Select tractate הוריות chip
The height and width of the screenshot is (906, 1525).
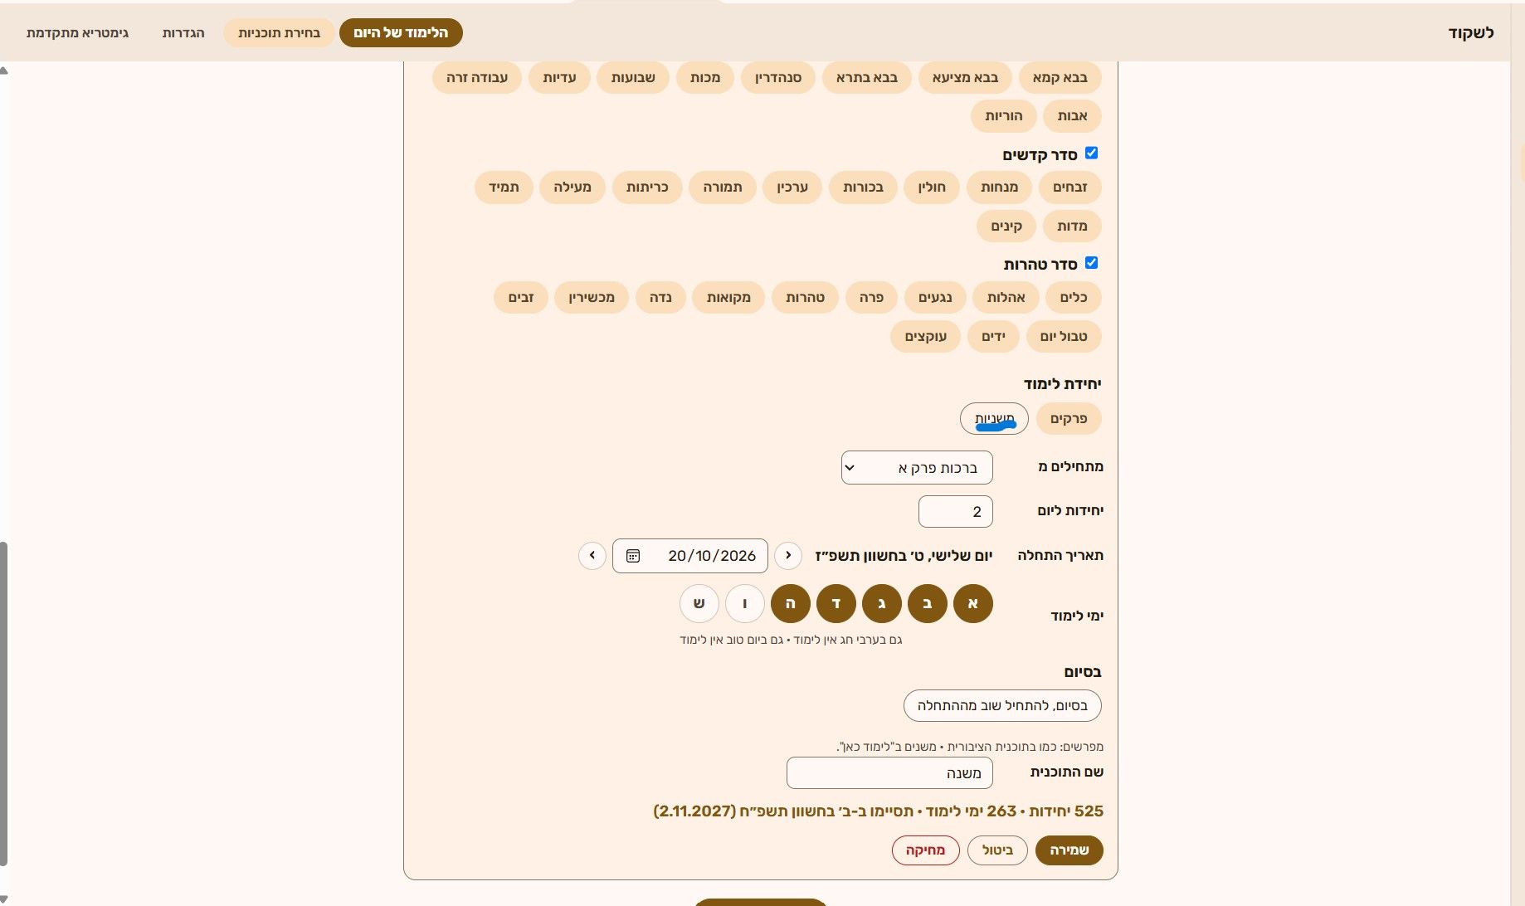click(x=1004, y=116)
